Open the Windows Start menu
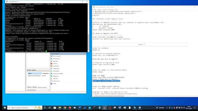198x111 pixels. tap(5, 108)
